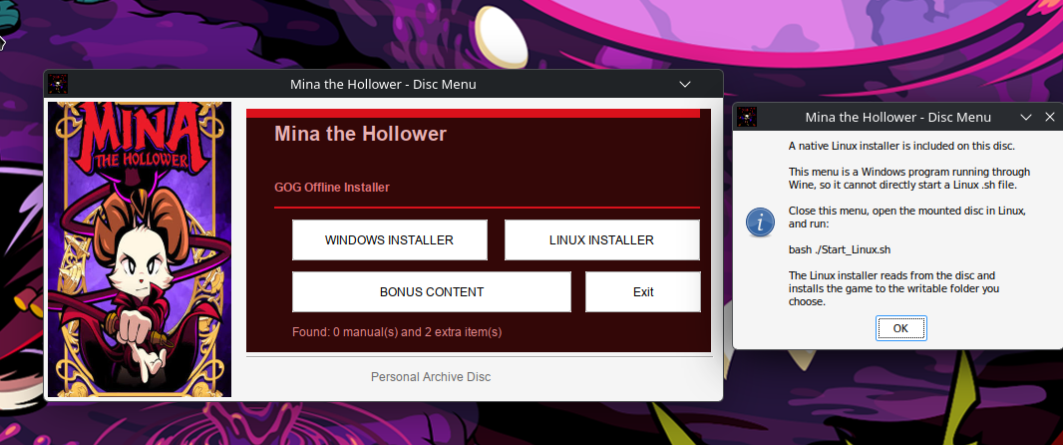This screenshot has height=445, width=1063.
Task: Launch the WINDOWS INSTALLER option
Action: [389, 239]
